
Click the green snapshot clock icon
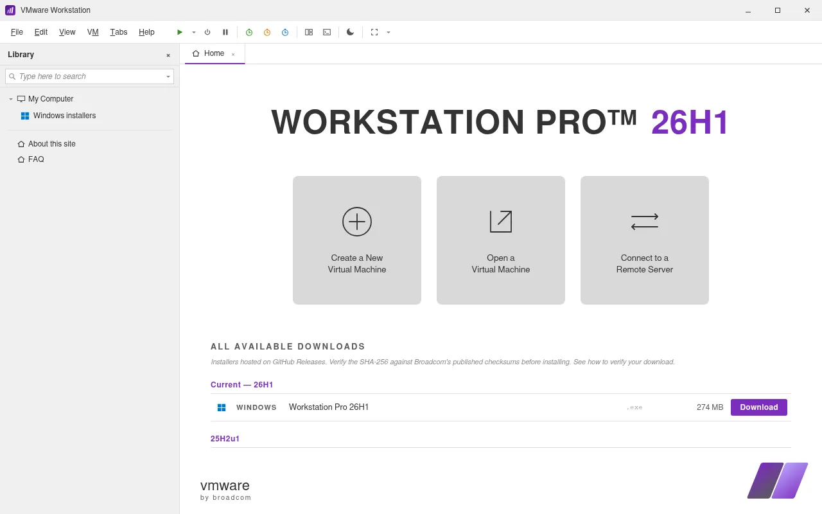[x=249, y=32]
